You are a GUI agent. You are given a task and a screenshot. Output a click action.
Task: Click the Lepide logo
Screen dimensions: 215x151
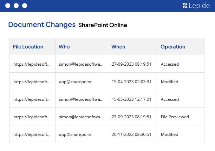(x=196, y=6)
